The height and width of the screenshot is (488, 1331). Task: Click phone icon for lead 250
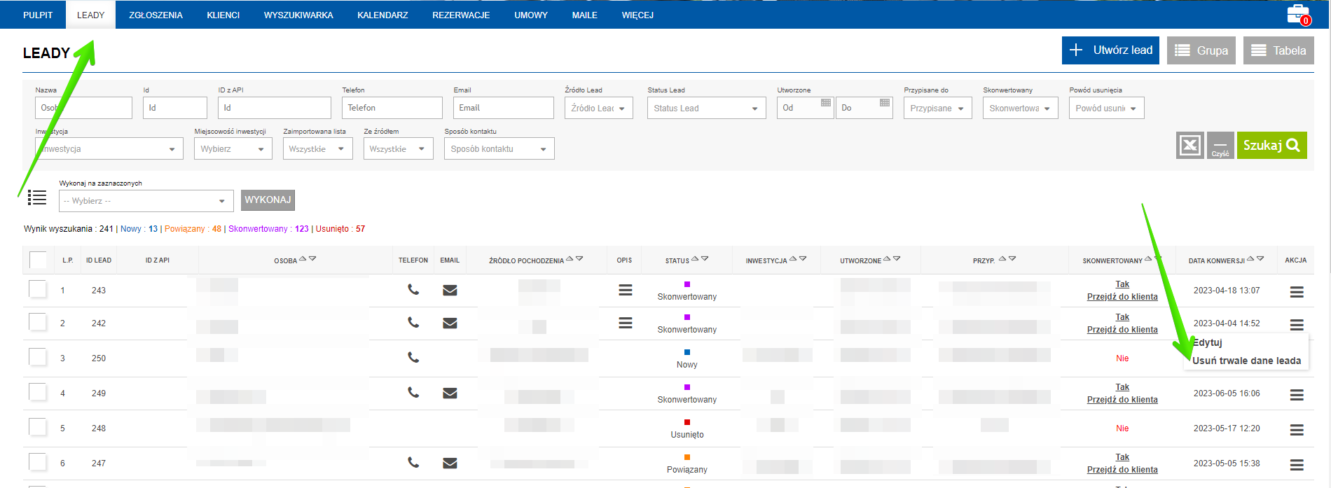coord(413,358)
